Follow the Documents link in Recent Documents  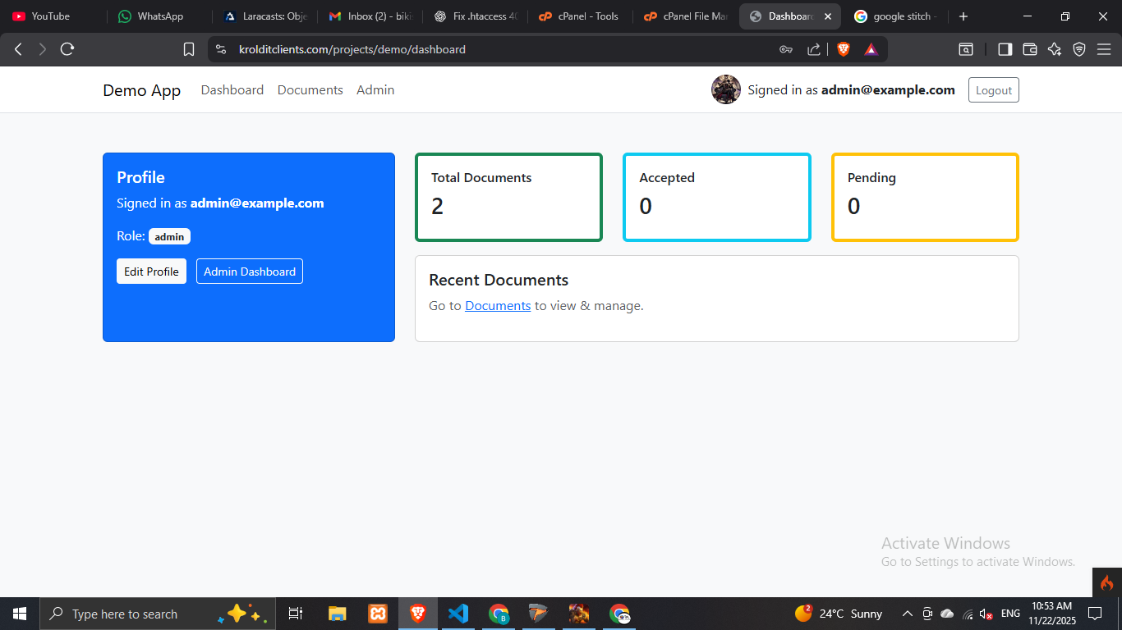tap(498, 306)
